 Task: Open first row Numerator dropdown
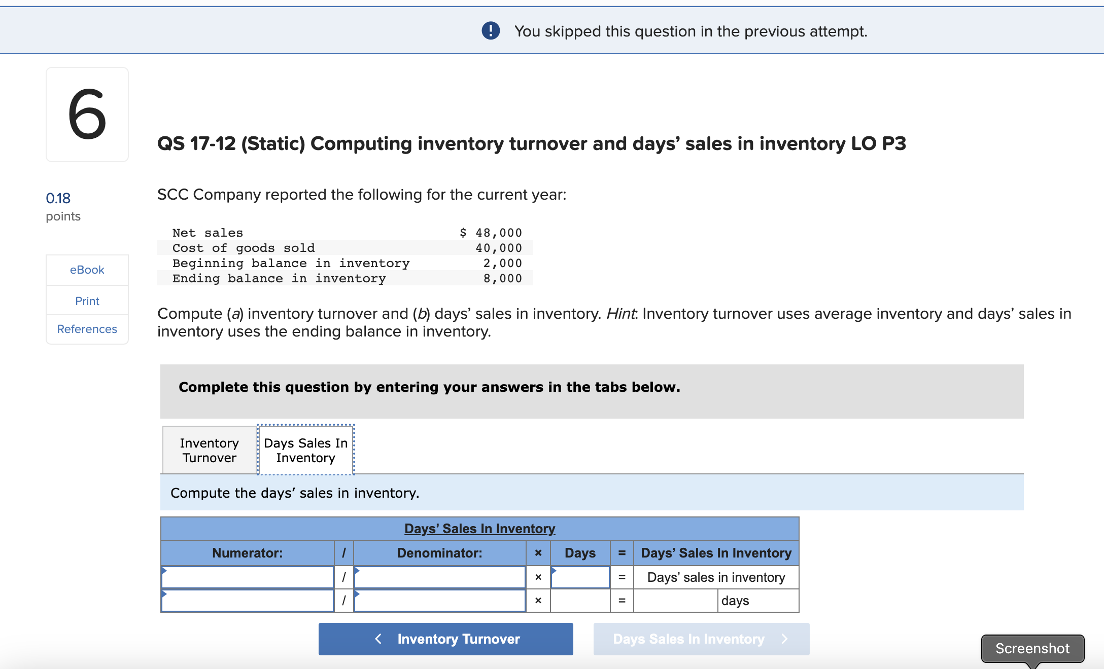pyautogui.click(x=248, y=577)
